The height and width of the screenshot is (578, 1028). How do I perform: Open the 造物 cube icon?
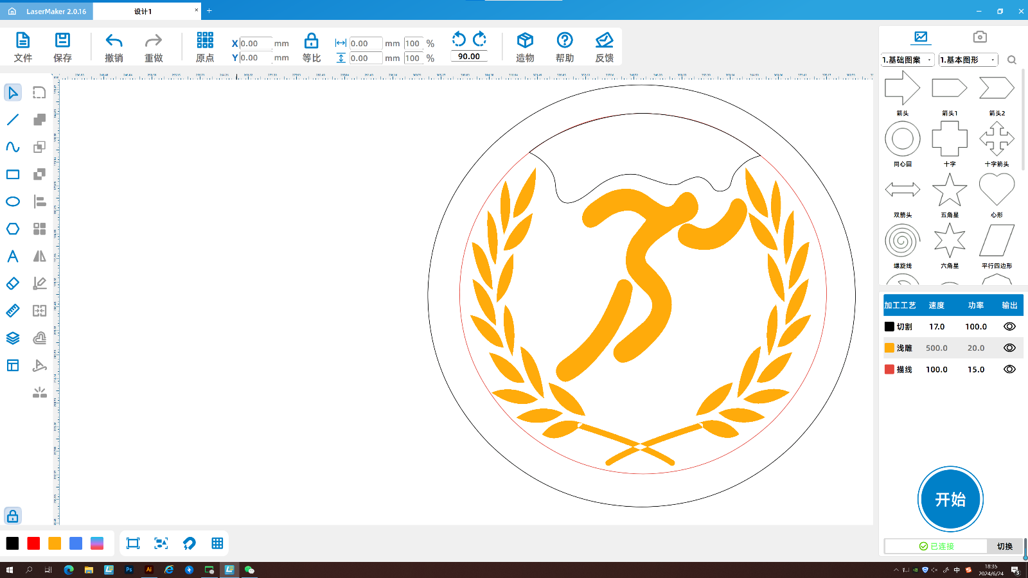pyautogui.click(x=525, y=41)
